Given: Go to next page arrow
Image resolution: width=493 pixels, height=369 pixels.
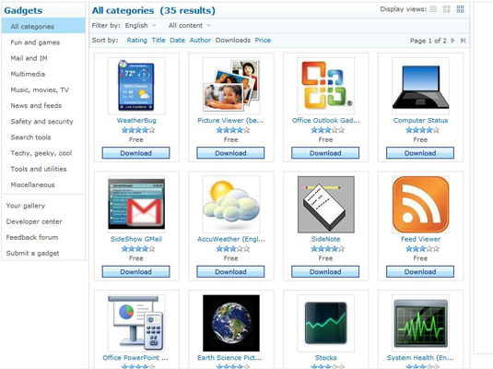Looking at the screenshot, I should 452,41.
